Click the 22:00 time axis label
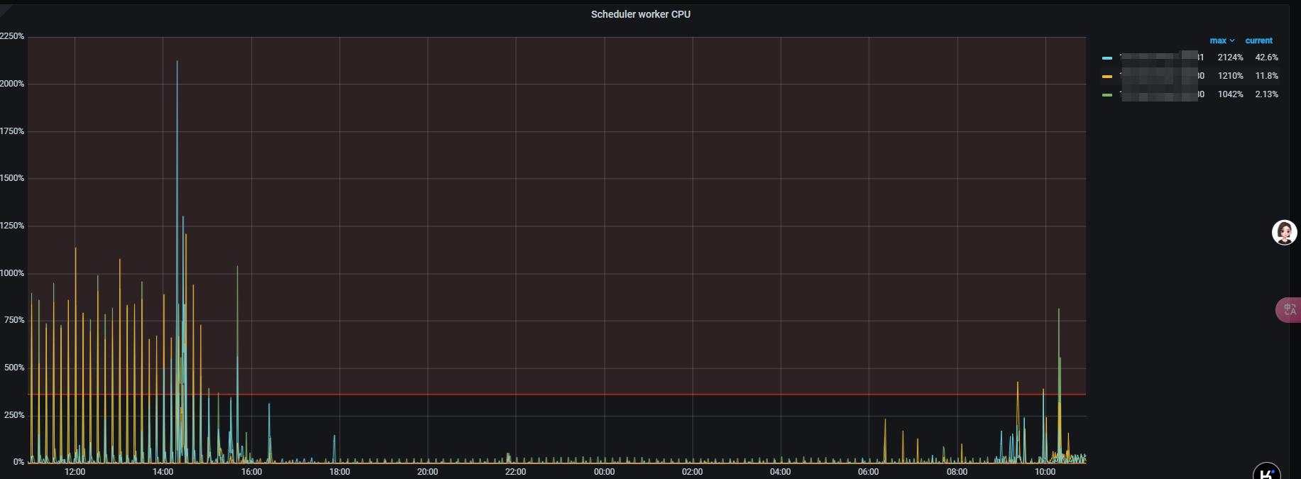1301x479 pixels. point(515,472)
